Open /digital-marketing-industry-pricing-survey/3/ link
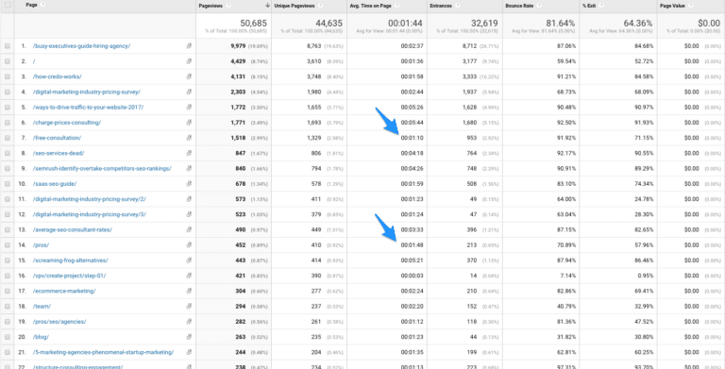Image resolution: width=725 pixels, height=369 pixels. point(90,214)
